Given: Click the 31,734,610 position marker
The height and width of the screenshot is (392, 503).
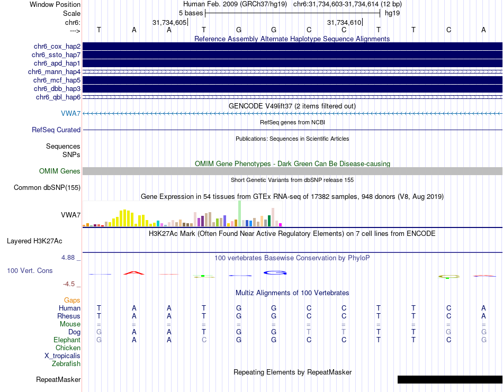Looking at the screenshot, I should (345, 22).
